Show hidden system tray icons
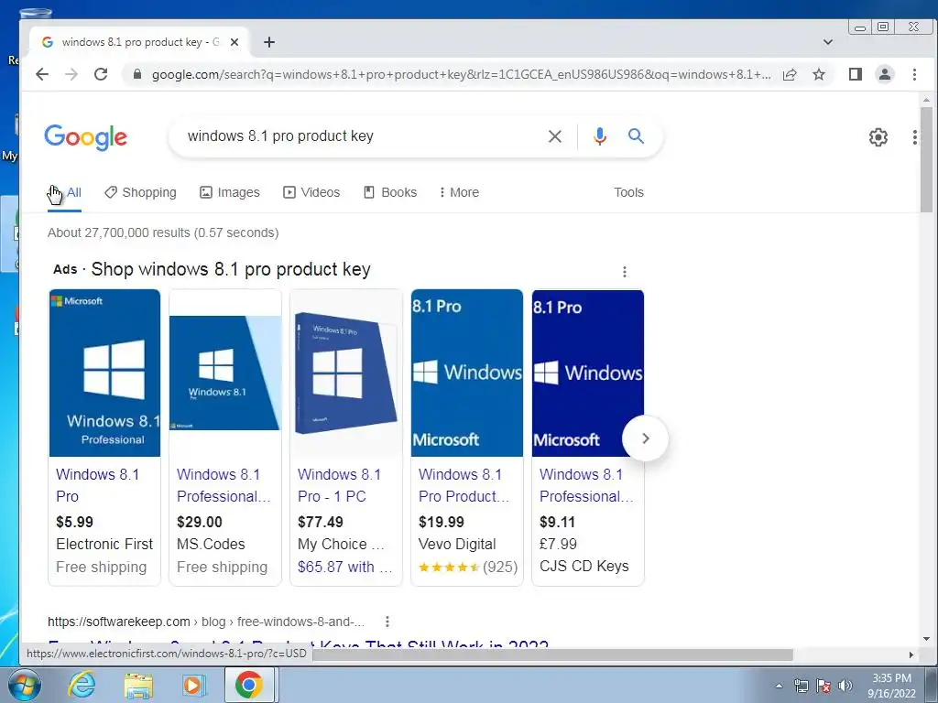 pyautogui.click(x=779, y=686)
